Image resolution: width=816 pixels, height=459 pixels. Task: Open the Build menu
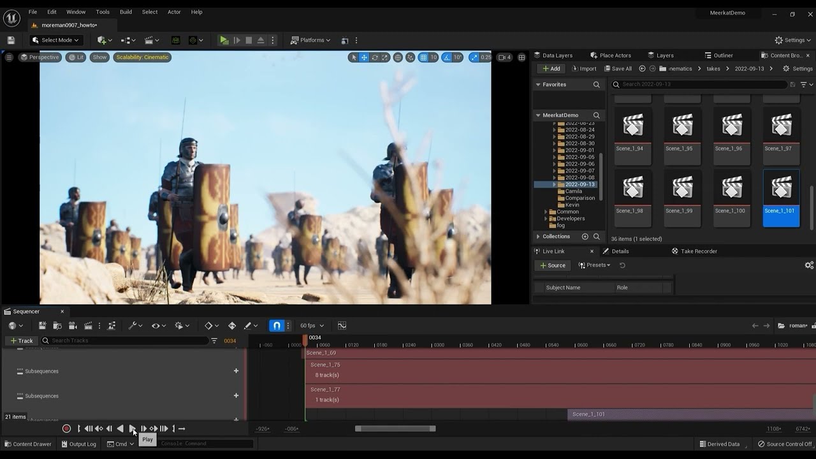pos(126,12)
